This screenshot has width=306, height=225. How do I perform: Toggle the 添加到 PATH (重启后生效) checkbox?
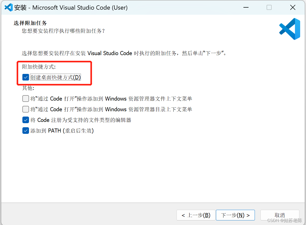pos(25,131)
